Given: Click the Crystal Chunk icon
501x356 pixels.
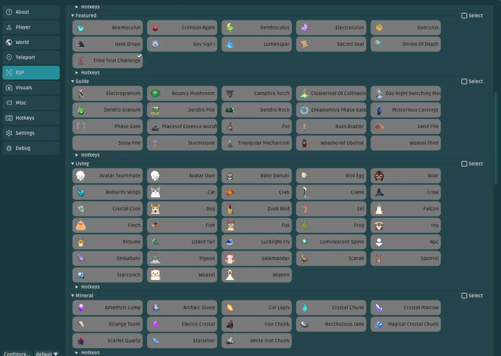Looking at the screenshot, I should (x=304, y=307).
